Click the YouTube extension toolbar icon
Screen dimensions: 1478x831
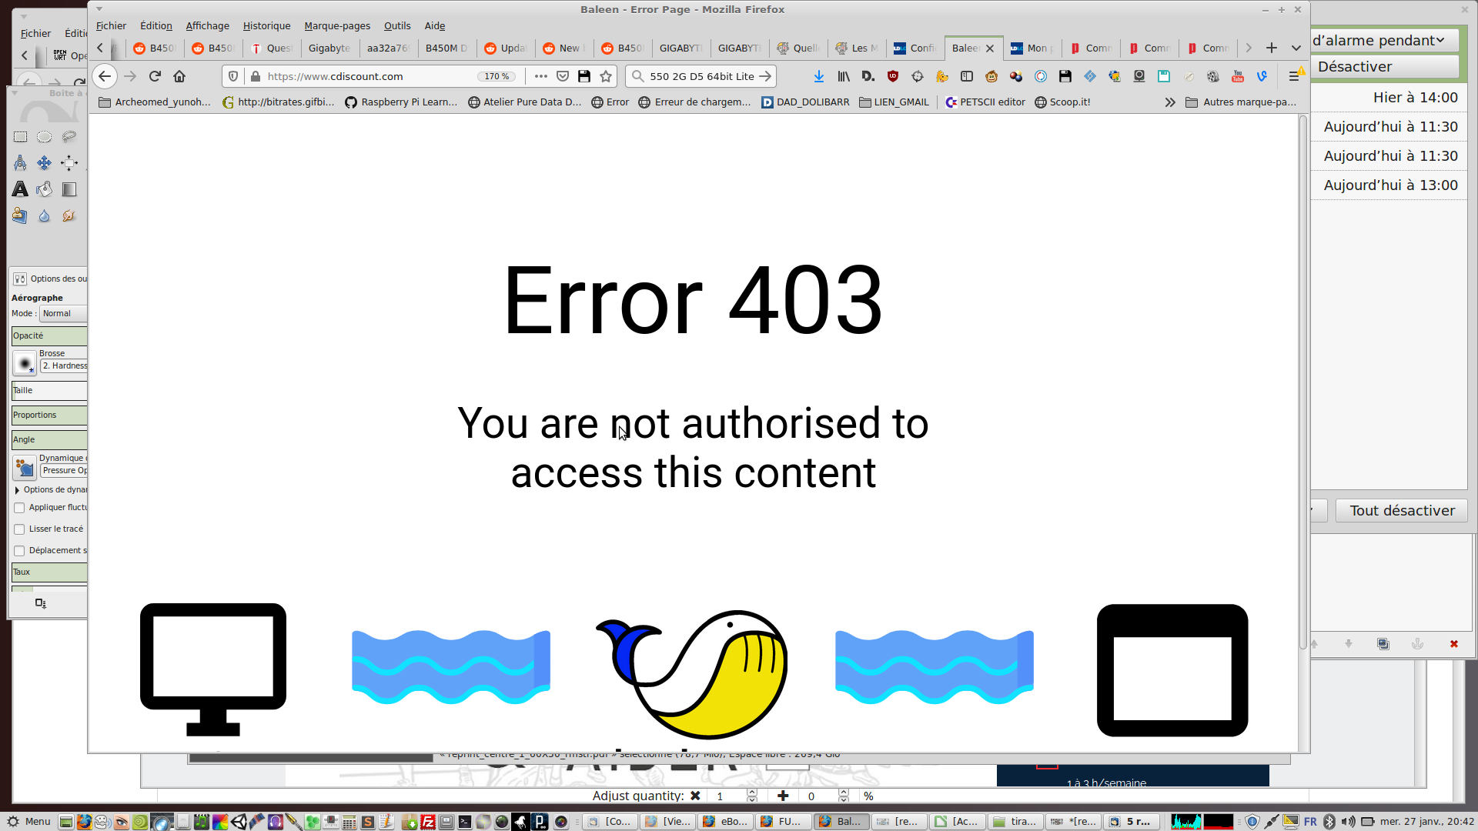pos(1238,76)
